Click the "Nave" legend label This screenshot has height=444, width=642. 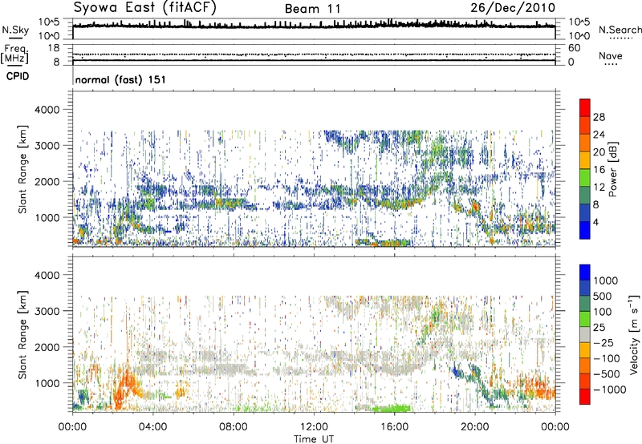[611, 56]
